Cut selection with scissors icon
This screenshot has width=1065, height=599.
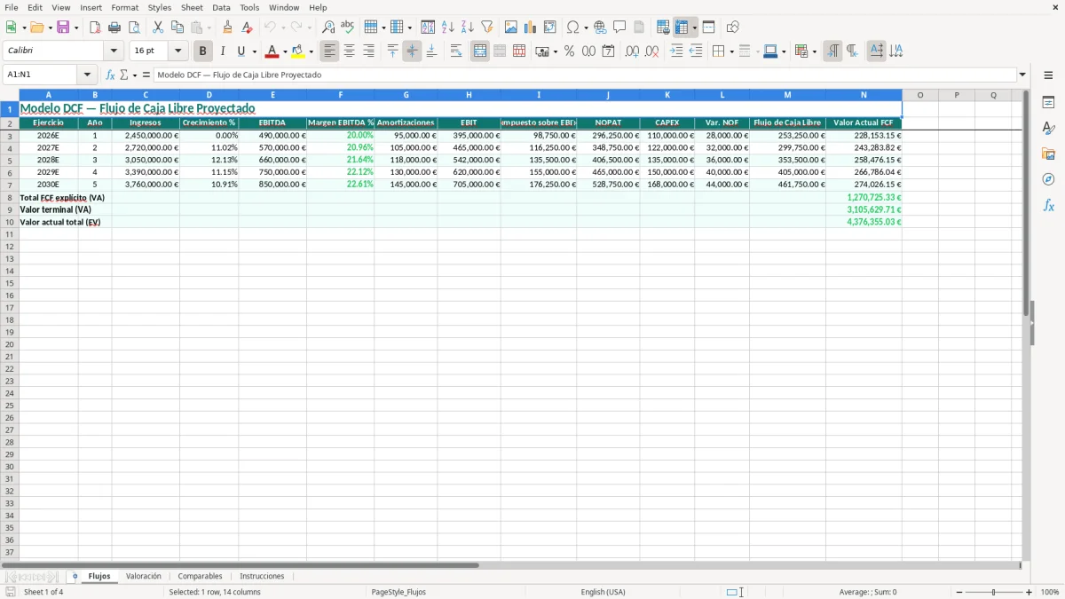pyautogui.click(x=158, y=28)
